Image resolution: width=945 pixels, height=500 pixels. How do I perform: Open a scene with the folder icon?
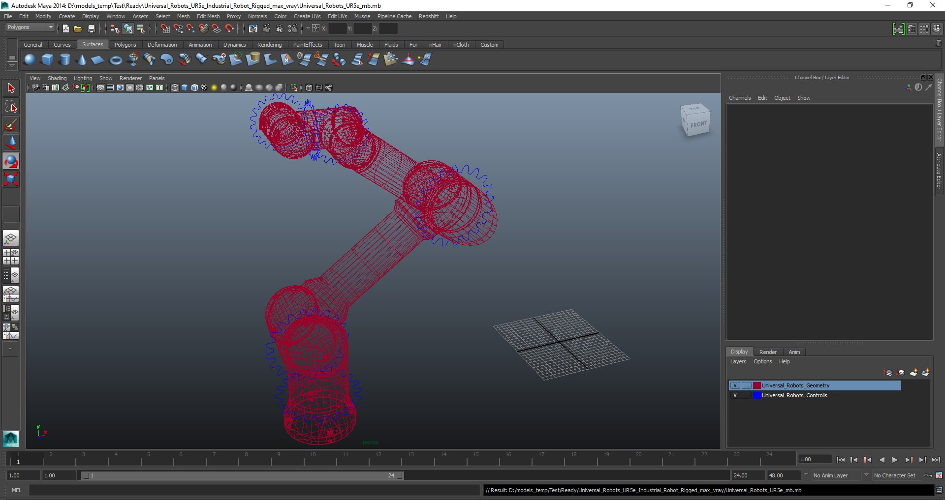click(x=78, y=29)
